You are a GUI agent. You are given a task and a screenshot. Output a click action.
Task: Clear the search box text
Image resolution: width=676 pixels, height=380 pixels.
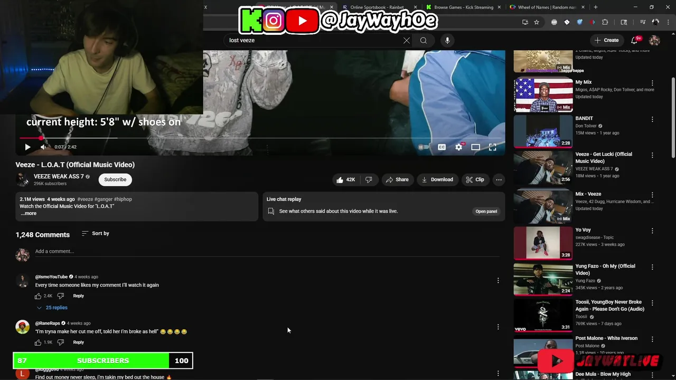406,40
